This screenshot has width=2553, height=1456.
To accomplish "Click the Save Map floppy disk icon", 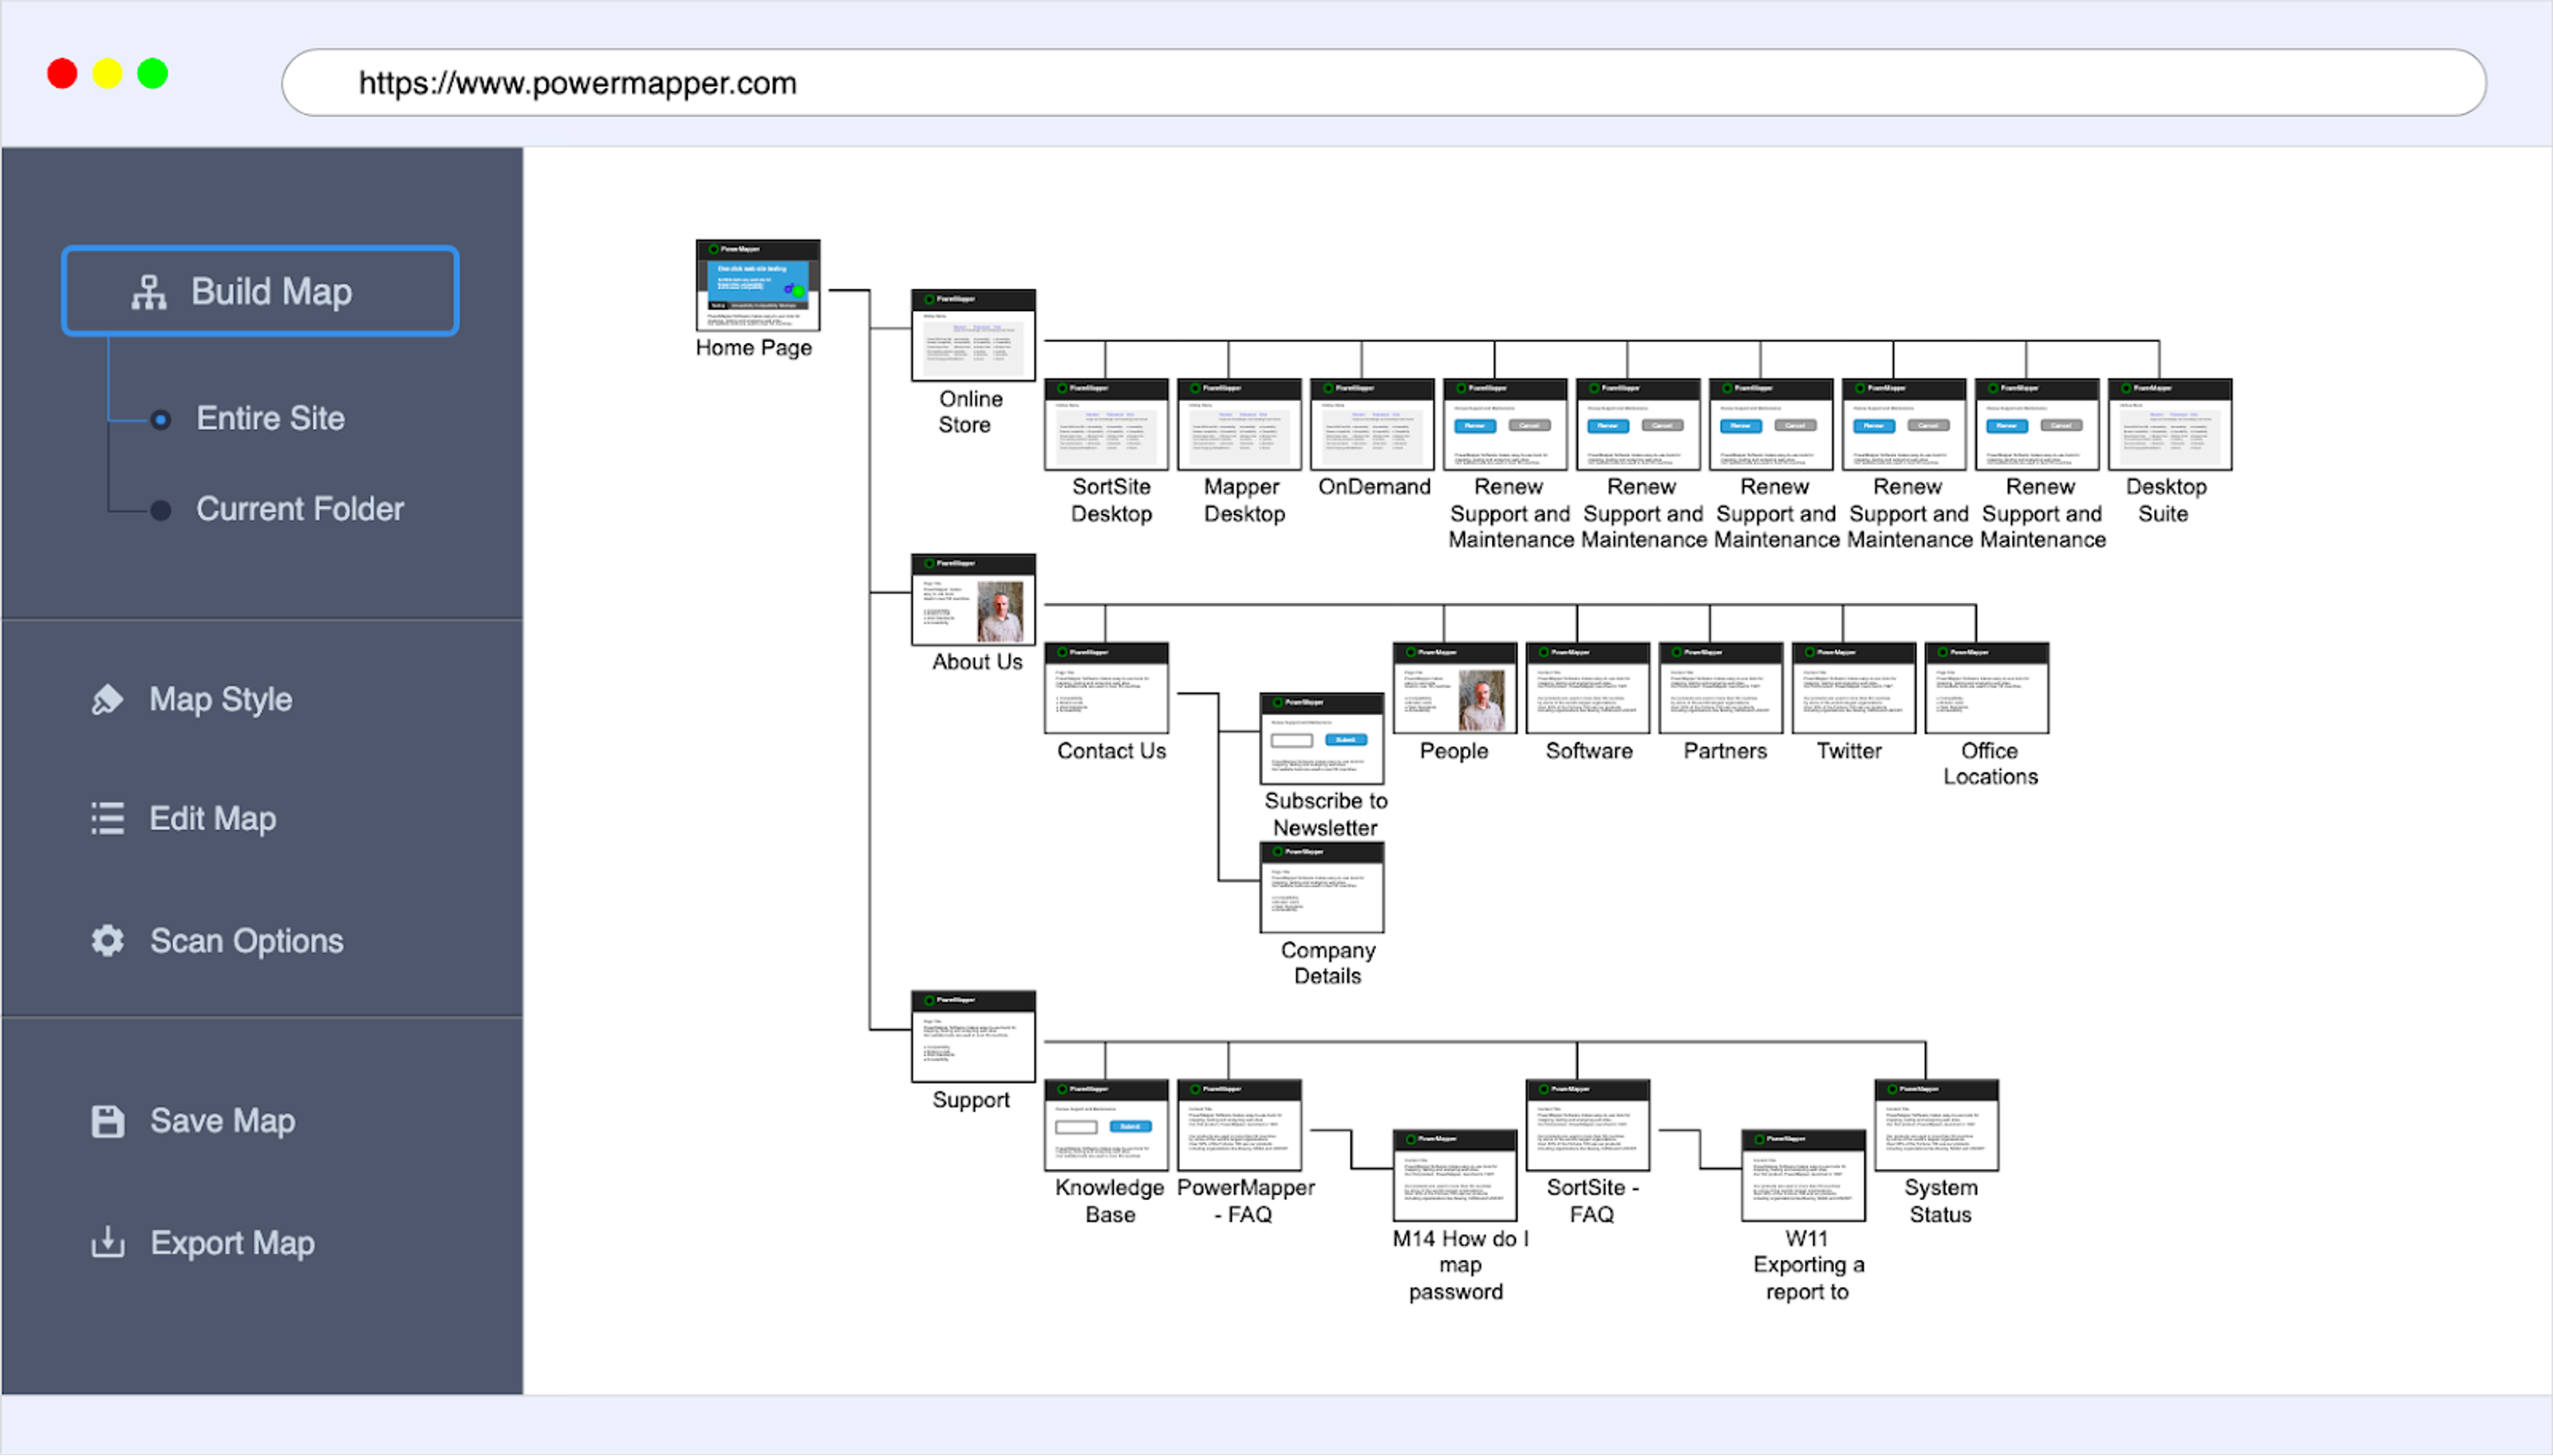I will coord(107,1121).
